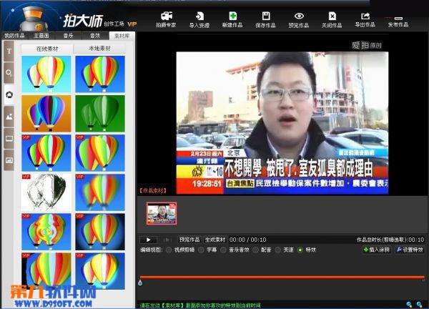The image size is (429, 309).
Task: Select 特效 edit view radio
Action: [300, 250]
